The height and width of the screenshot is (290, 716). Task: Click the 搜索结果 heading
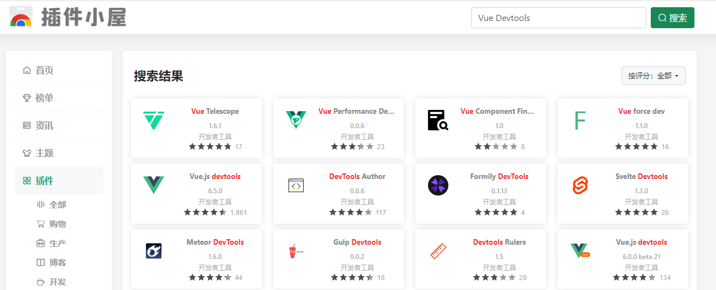(159, 76)
